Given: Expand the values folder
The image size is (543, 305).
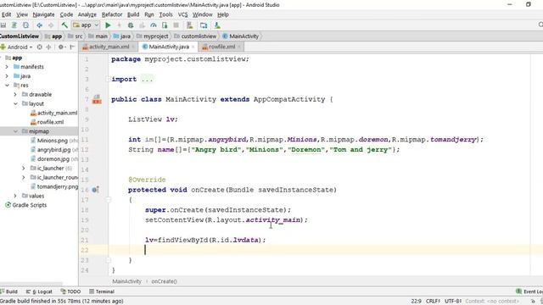Looking at the screenshot, I should [15, 196].
